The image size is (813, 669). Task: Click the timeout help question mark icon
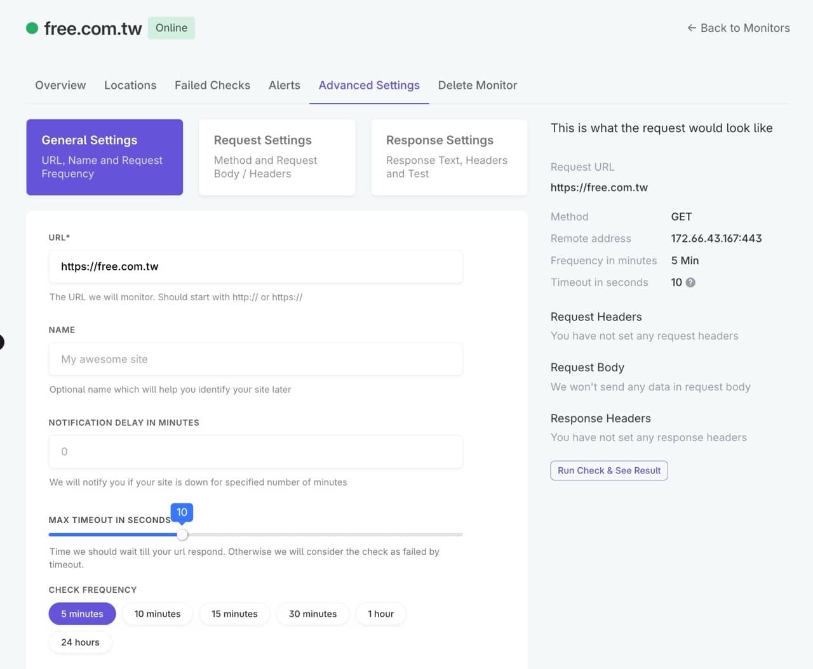point(690,282)
